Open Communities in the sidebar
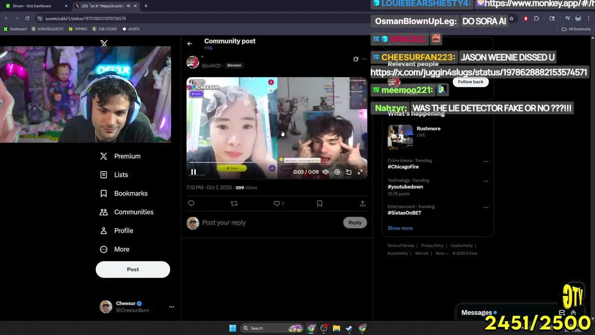The width and height of the screenshot is (595, 335). (x=126, y=212)
